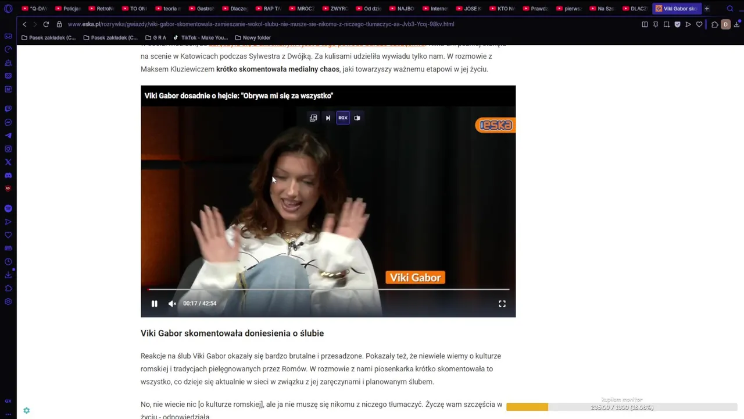Open the ad blocker shield icon

click(677, 24)
